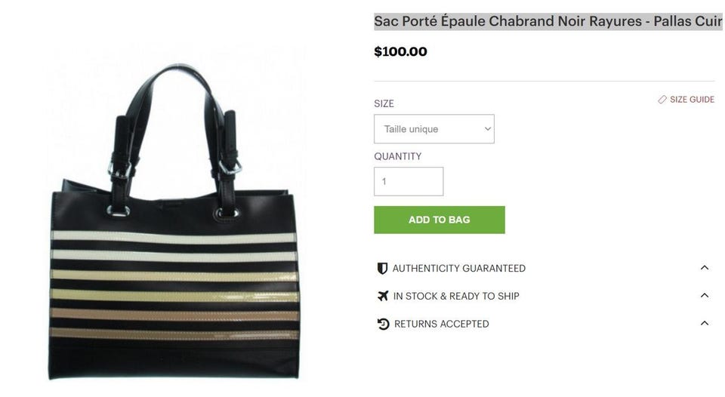Click the product title Sac Porté Épaule Chabrand

pos(548,21)
